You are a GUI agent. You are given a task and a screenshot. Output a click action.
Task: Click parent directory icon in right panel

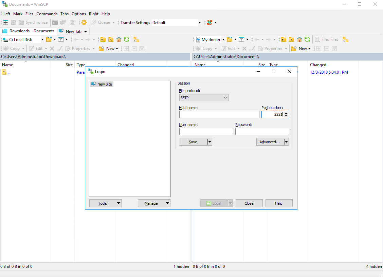pyautogui.click(x=284, y=39)
